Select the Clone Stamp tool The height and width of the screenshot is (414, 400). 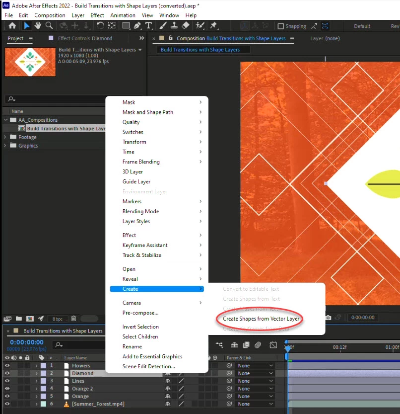click(x=174, y=26)
